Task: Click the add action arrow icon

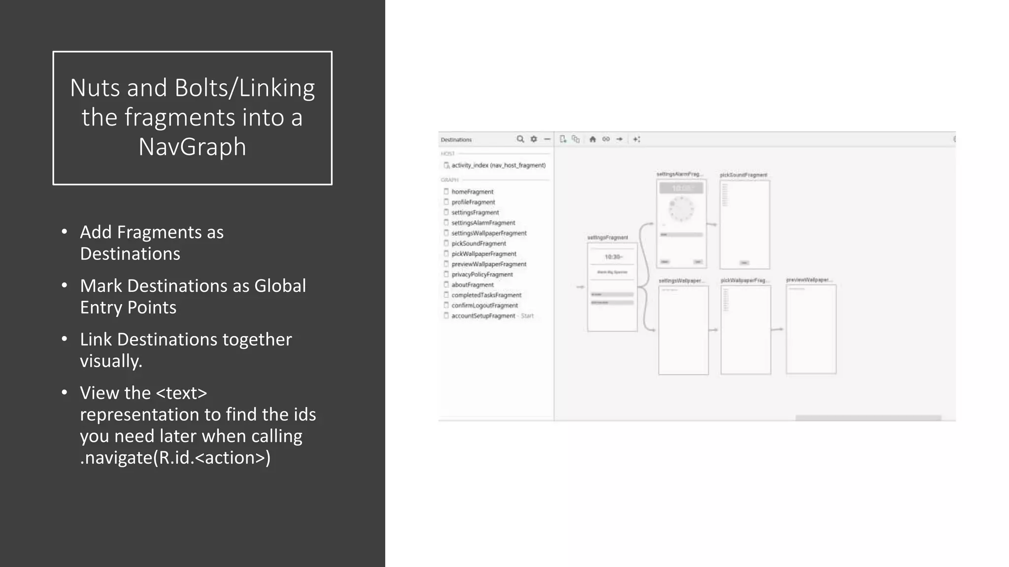Action: click(x=619, y=139)
